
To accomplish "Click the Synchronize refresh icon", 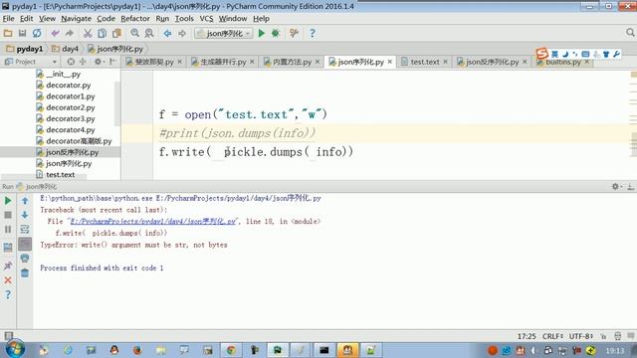I will [x=37, y=33].
